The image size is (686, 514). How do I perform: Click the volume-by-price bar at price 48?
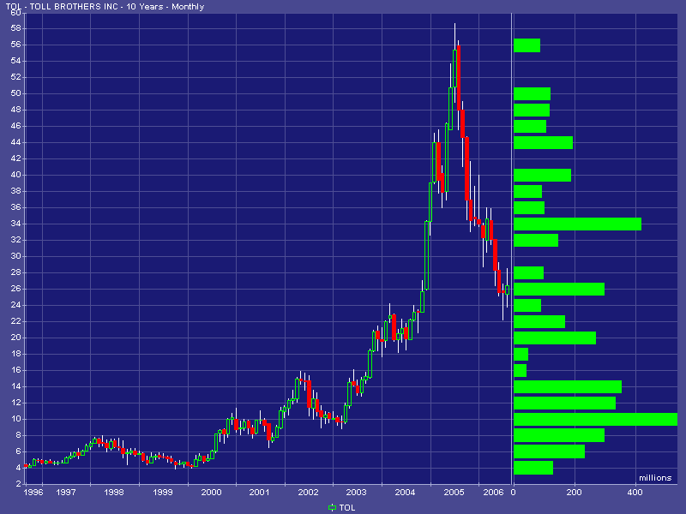(532, 111)
